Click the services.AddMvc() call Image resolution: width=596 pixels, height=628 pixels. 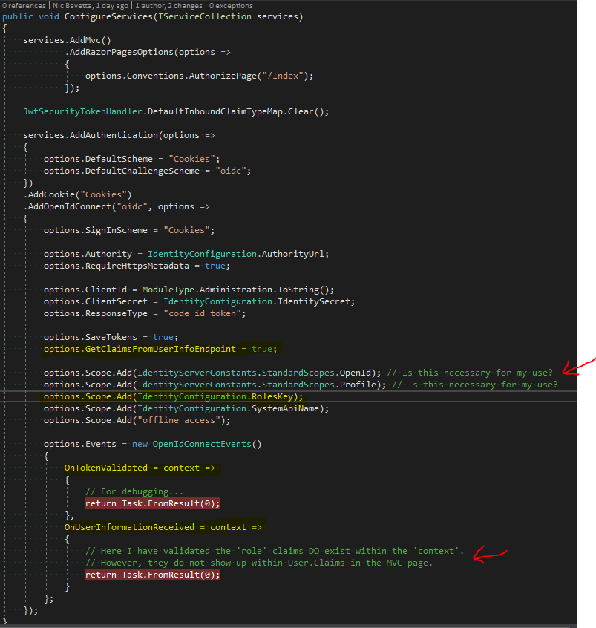67,40
